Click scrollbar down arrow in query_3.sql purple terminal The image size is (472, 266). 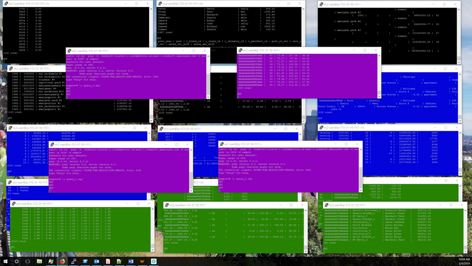pos(208,97)
